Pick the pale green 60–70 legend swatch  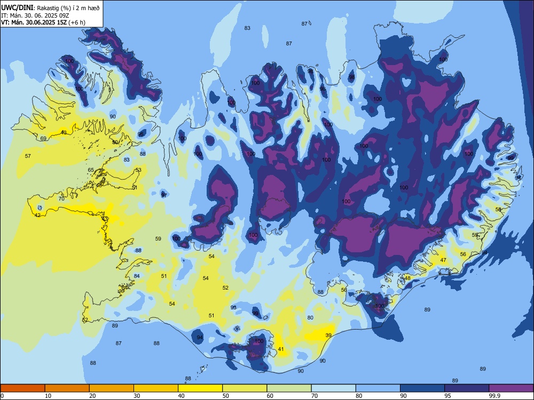tap(289, 388)
